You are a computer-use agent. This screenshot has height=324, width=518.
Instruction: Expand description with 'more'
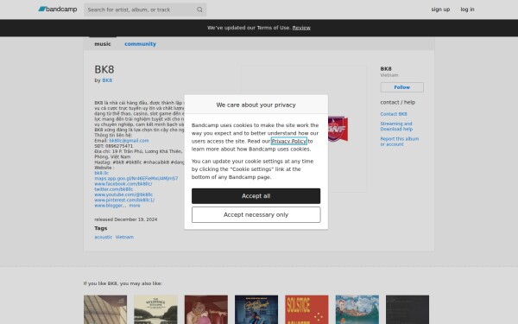point(135,206)
